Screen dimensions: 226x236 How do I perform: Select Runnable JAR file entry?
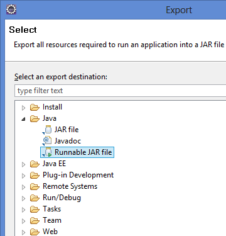pos(77,152)
